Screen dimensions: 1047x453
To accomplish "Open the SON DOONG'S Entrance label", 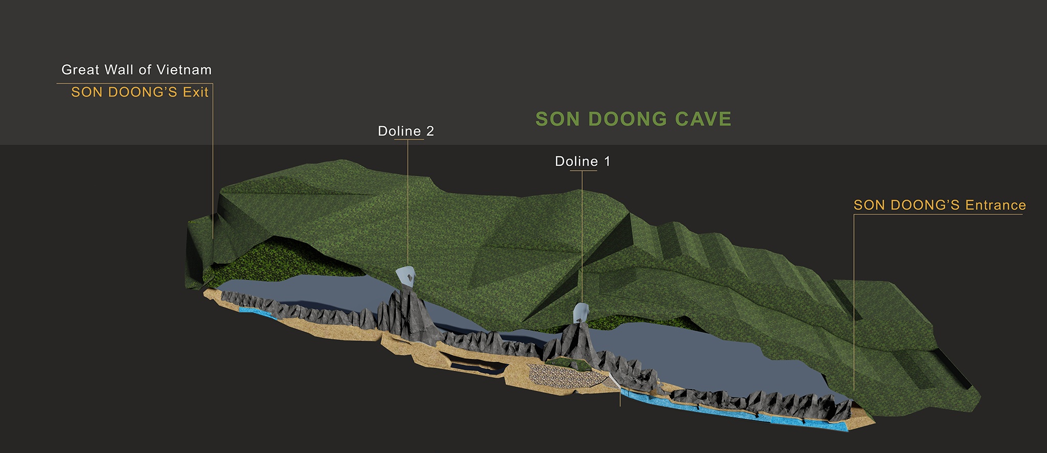I will [x=940, y=205].
